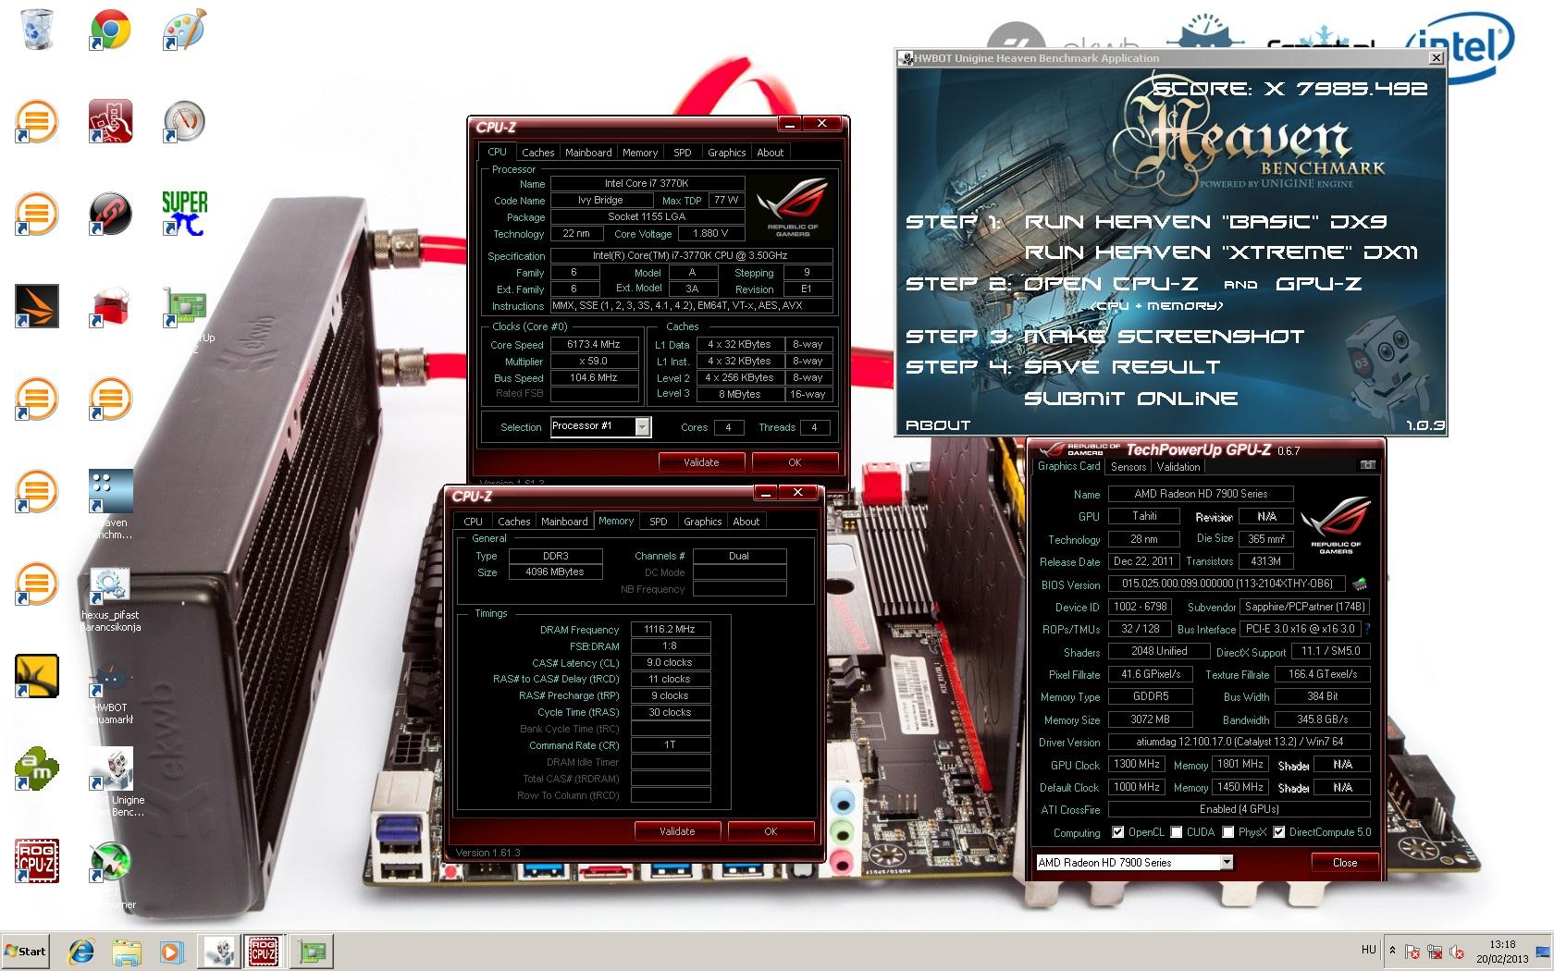
Task: Open About in Heaven Benchmark window
Action: pos(938,425)
